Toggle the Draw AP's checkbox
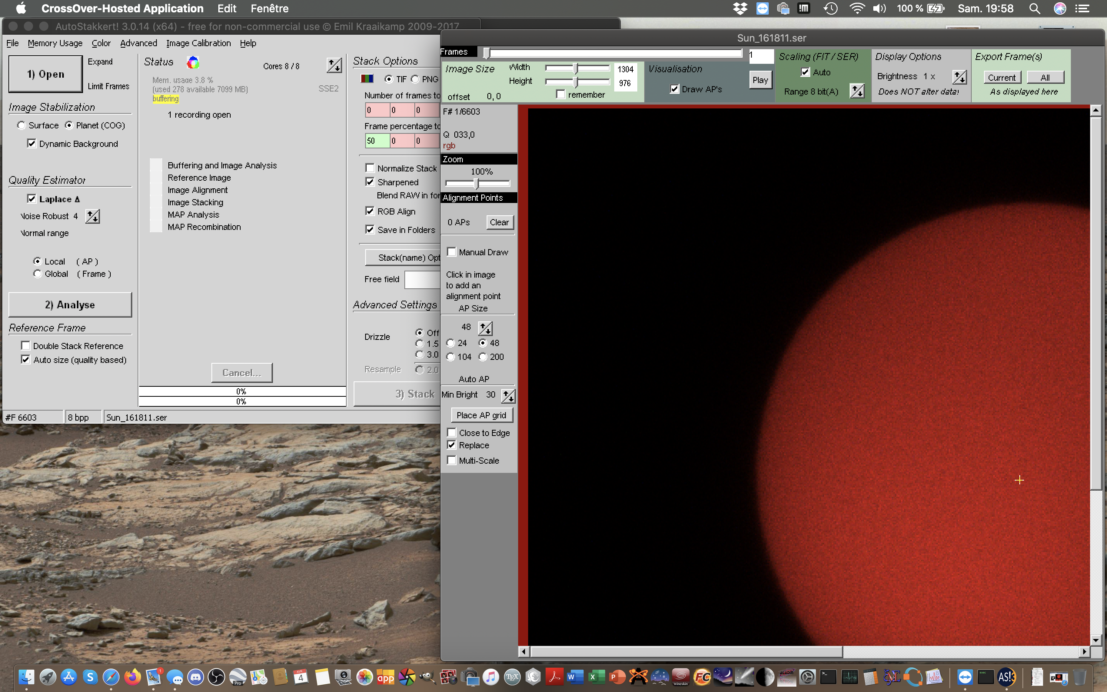This screenshot has width=1107, height=692. click(675, 89)
